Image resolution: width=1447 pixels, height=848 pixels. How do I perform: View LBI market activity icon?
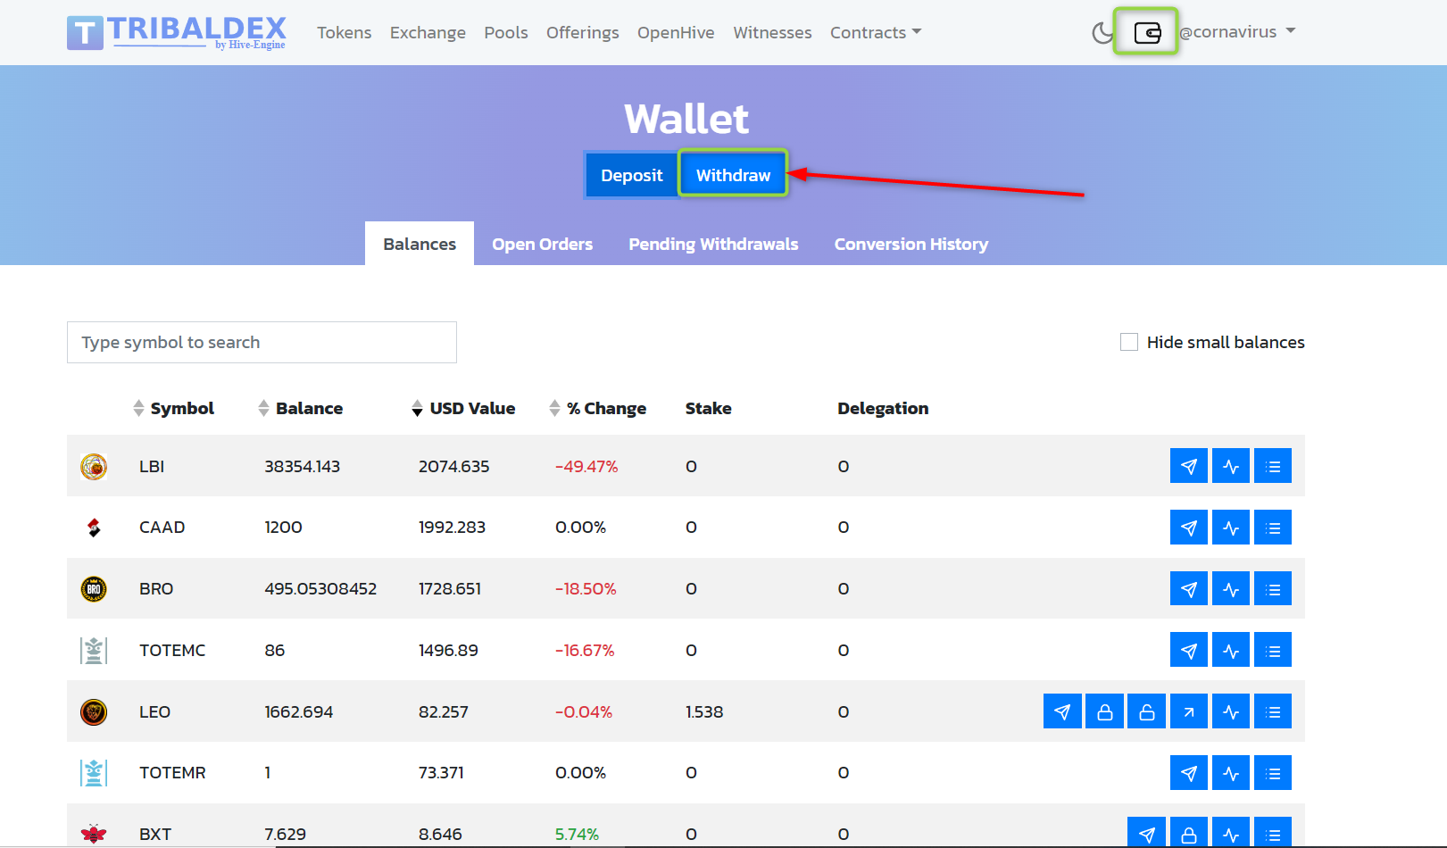pyautogui.click(x=1231, y=466)
